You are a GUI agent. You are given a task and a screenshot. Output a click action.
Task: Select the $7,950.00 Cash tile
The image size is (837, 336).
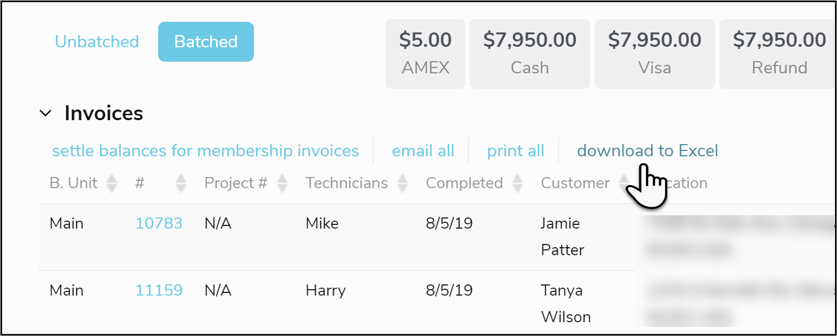click(x=529, y=54)
